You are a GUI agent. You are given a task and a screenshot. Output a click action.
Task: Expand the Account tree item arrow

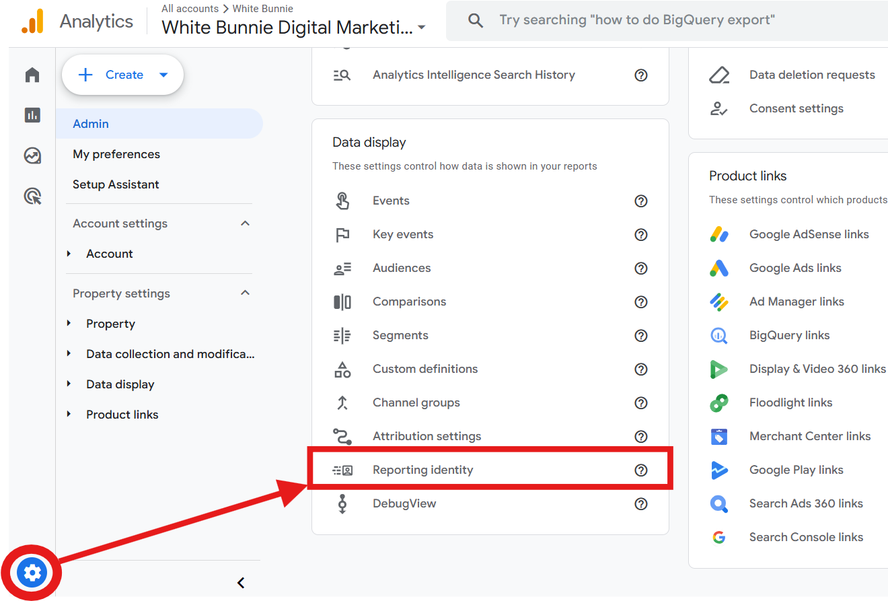(x=69, y=253)
